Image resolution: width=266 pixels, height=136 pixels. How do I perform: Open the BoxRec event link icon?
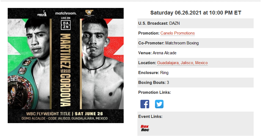145,128
